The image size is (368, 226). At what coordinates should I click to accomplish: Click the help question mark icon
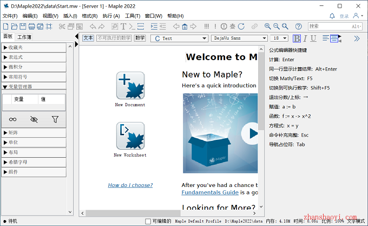(299, 27)
